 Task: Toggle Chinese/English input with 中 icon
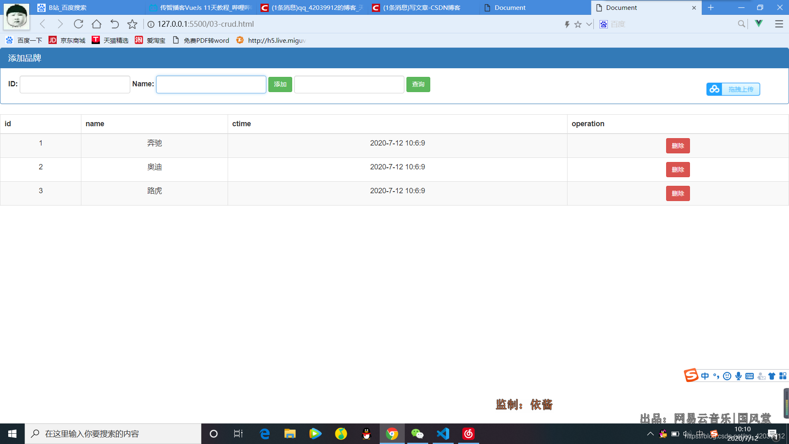point(705,376)
